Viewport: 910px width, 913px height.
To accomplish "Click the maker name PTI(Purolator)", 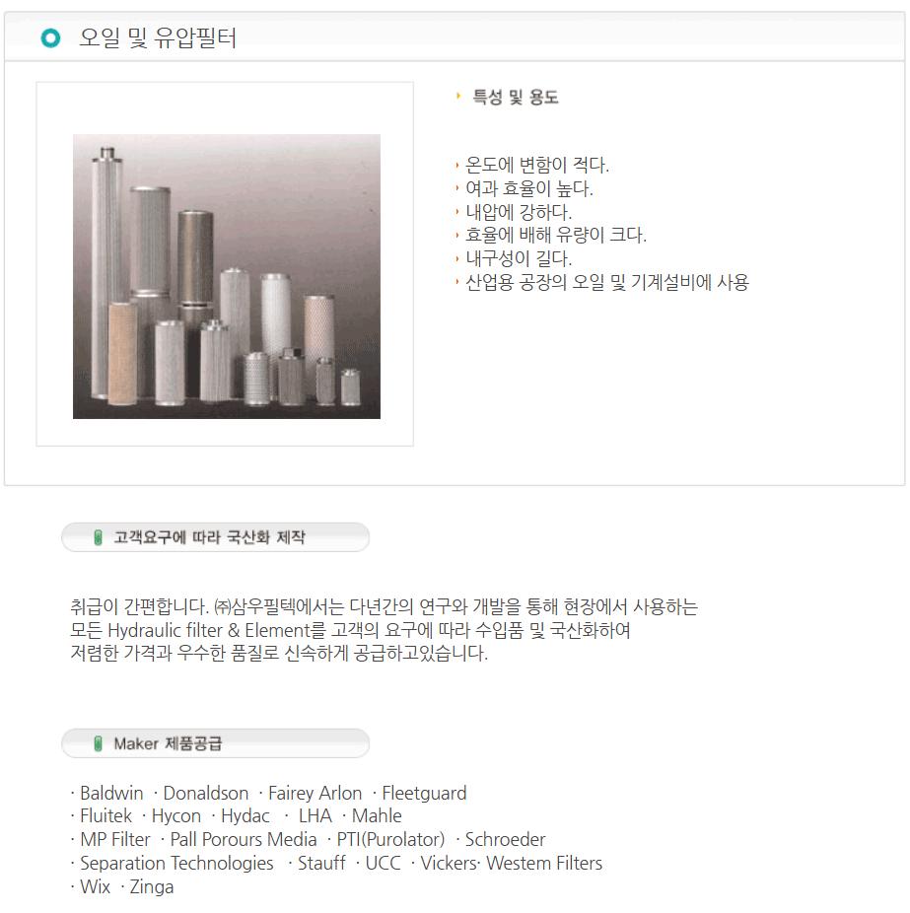I will point(390,840).
